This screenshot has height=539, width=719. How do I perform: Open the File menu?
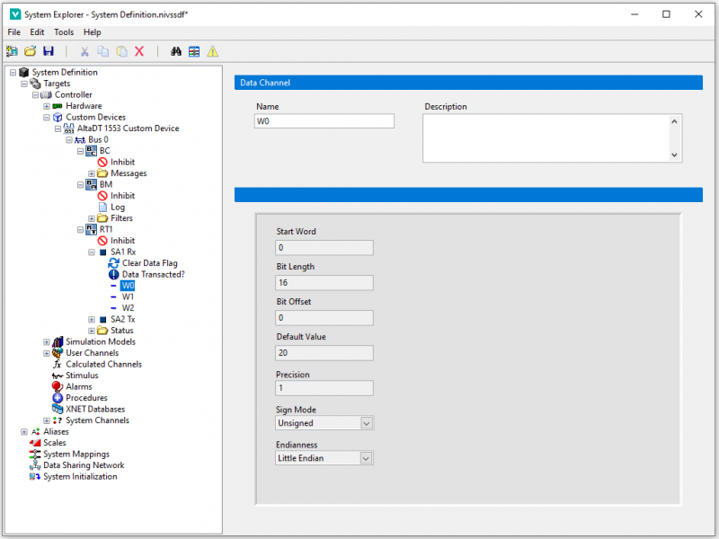[x=13, y=32]
